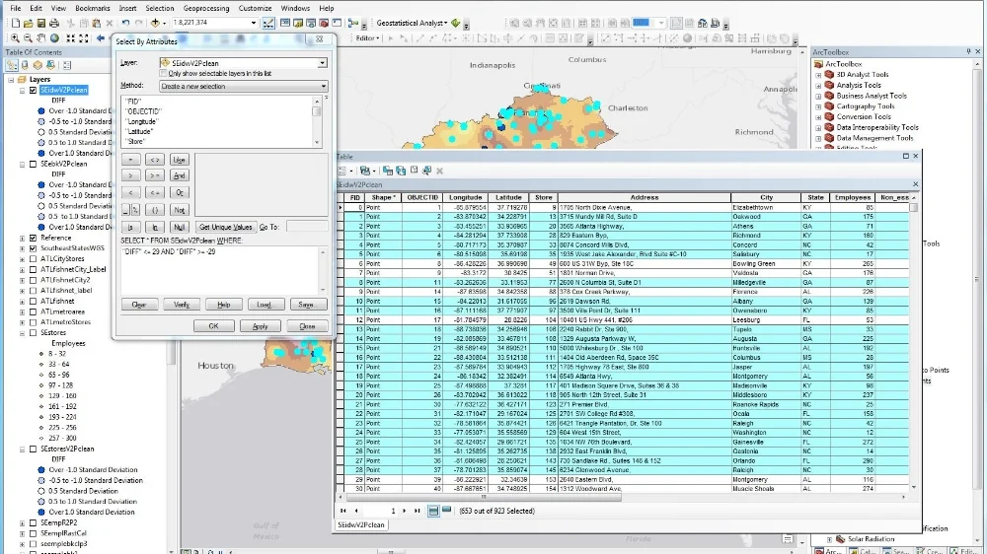The width and height of the screenshot is (987, 554).
Task: Click the Longitude column header in Table
Action: [x=465, y=197]
